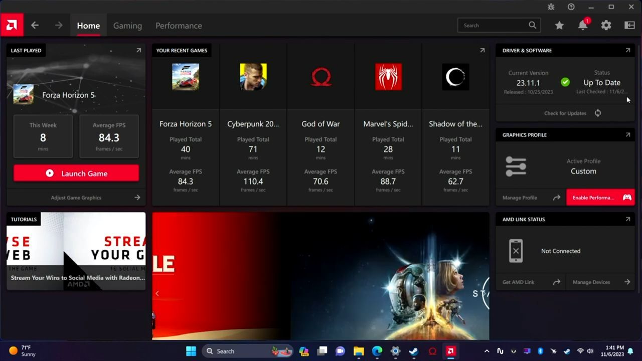642x361 pixels.
Task: Select the Cyberpunk game icon
Action: pos(253,77)
